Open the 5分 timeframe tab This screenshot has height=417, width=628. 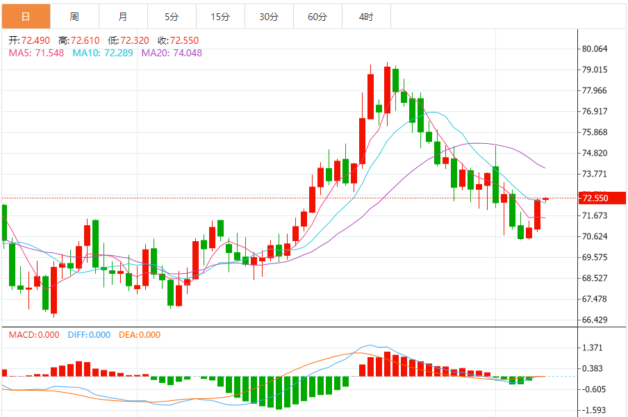(x=172, y=17)
